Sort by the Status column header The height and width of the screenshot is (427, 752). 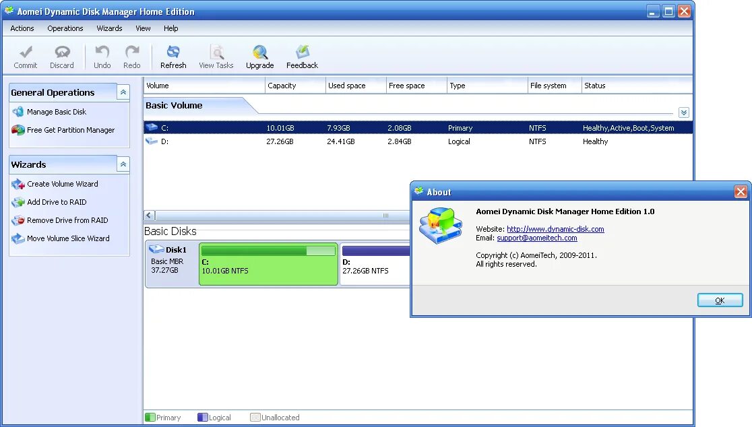point(637,86)
